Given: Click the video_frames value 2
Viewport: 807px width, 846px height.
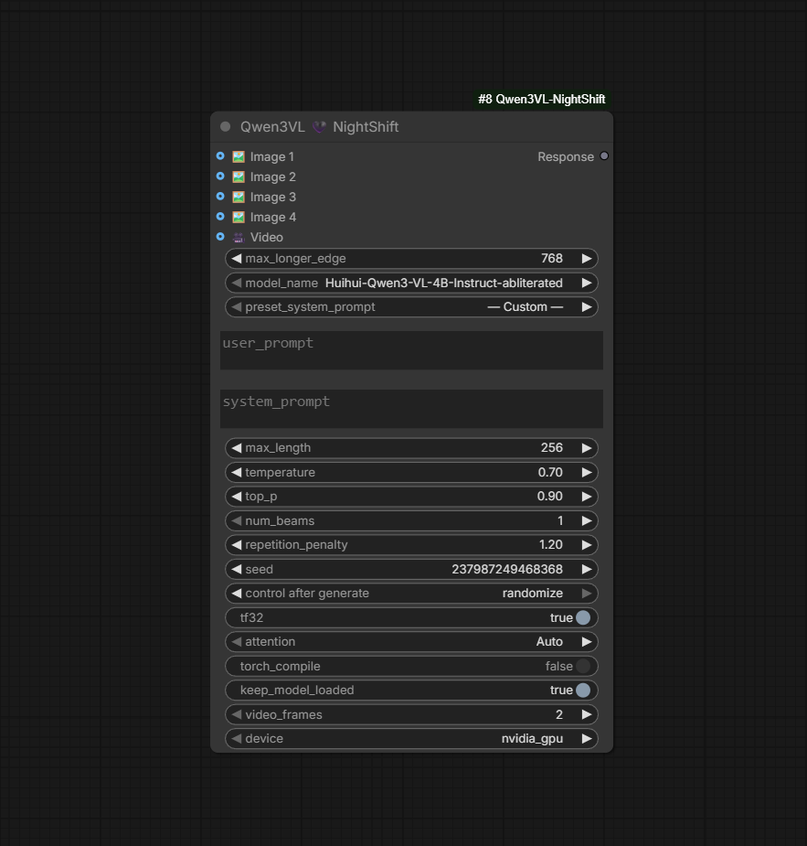Looking at the screenshot, I should click(559, 714).
